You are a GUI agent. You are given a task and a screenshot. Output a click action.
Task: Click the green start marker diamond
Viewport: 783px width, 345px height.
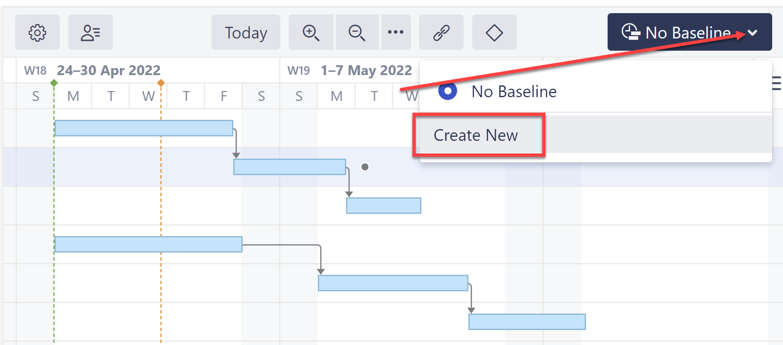(54, 83)
